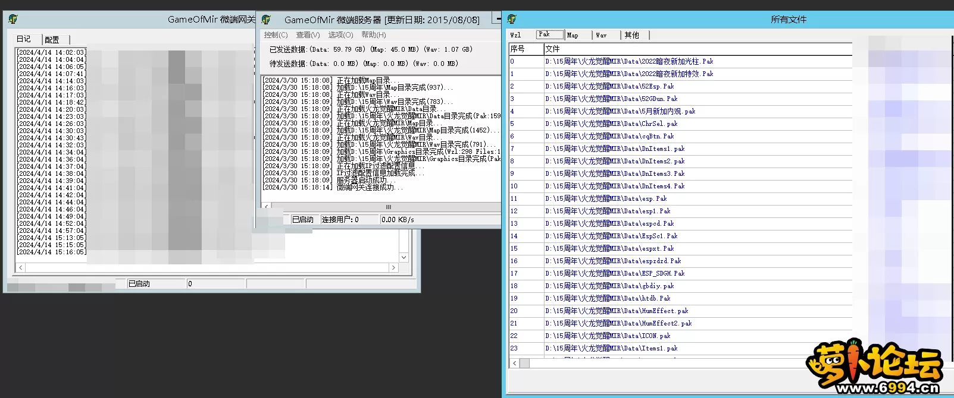954x398 pixels.
Task: Select the DnItems2.pak file row
Action: (x=681, y=161)
